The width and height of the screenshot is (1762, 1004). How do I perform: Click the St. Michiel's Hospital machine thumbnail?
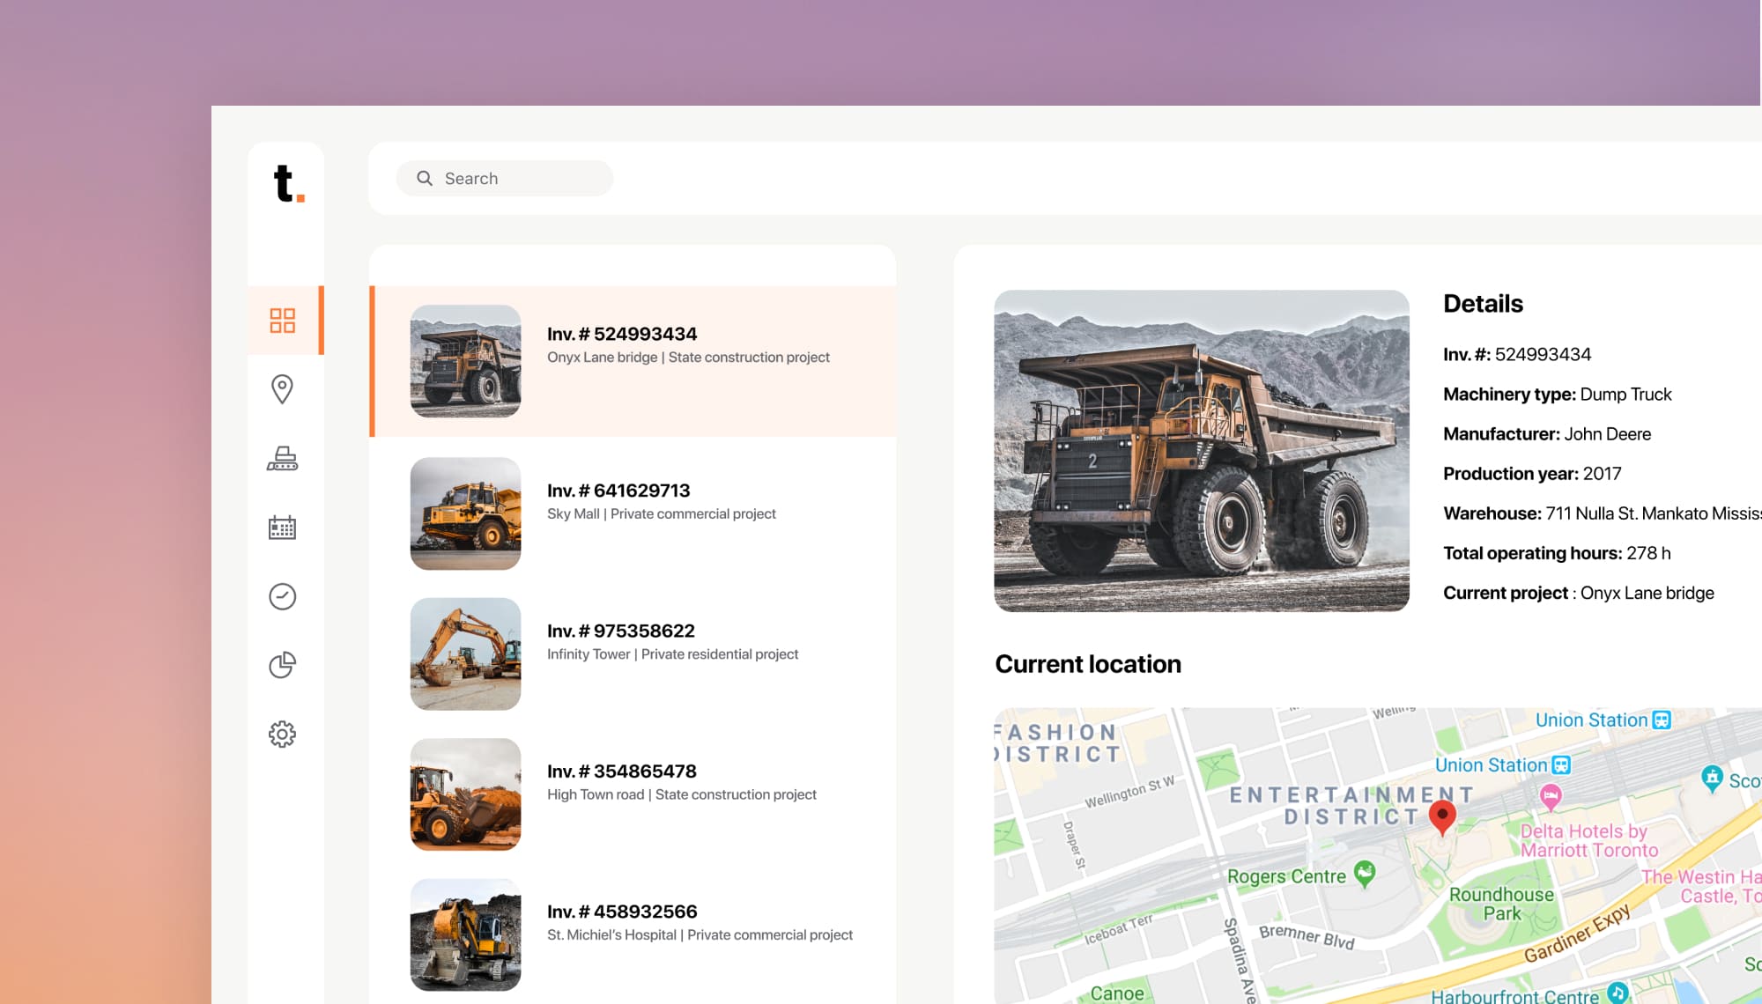point(465,934)
